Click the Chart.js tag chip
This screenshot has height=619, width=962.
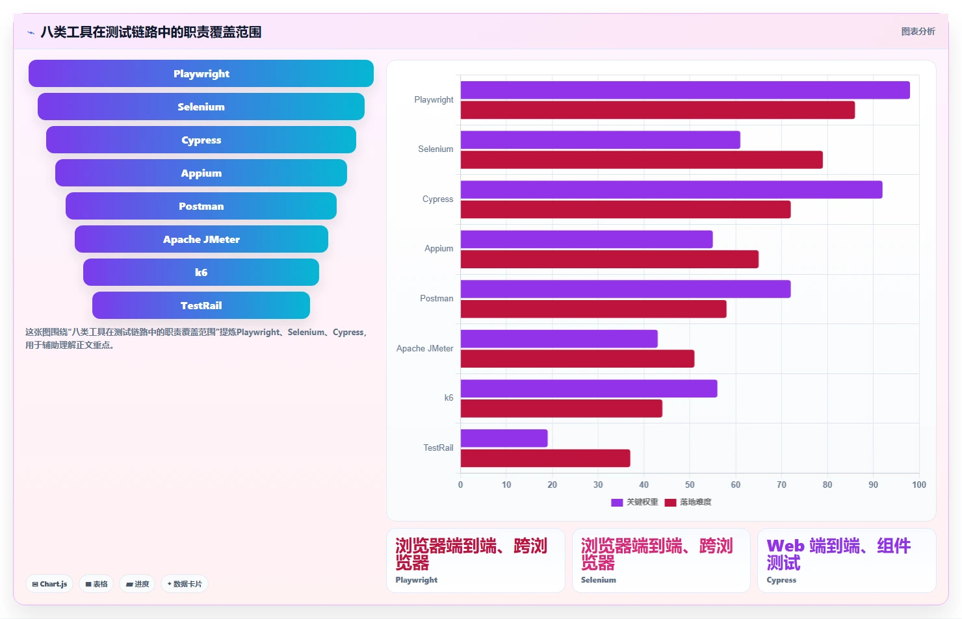(49, 584)
